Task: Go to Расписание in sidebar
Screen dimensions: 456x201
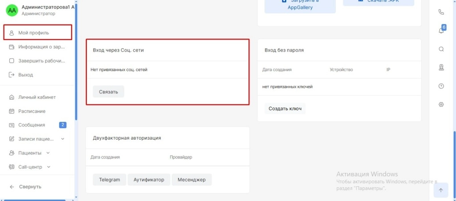Action: 32,111
